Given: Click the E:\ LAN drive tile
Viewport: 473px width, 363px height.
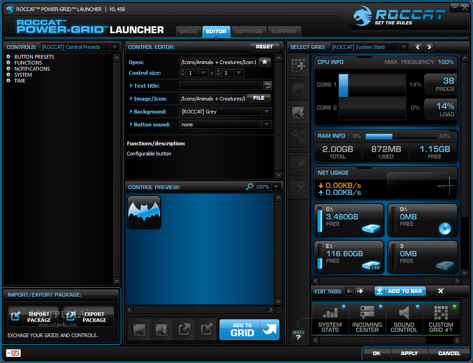Looking at the screenshot, I should (349, 257).
